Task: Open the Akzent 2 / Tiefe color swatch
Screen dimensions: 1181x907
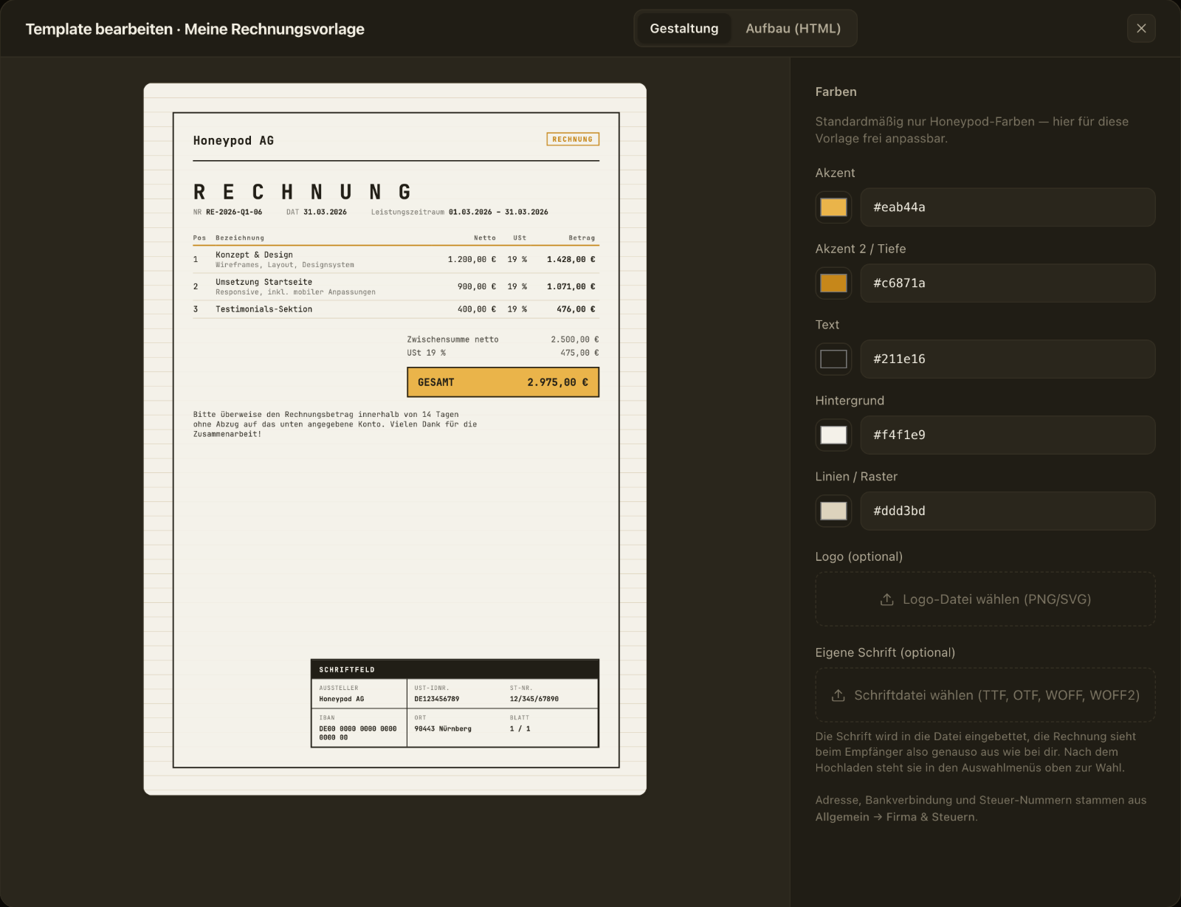Action: tap(833, 283)
